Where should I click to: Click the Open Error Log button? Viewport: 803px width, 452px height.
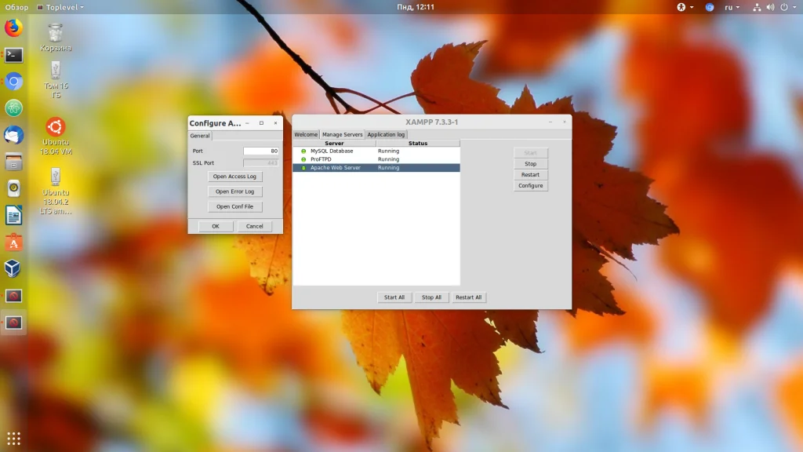(x=235, y=191)
